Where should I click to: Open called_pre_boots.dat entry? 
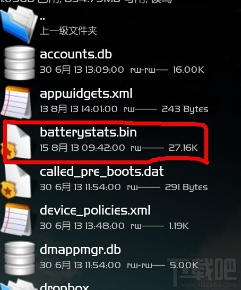(x=102, y=172)
